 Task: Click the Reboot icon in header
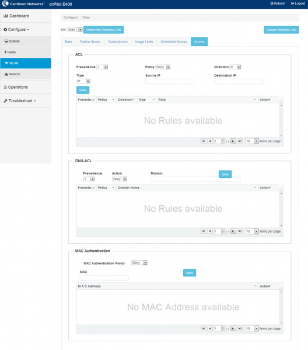pos(272,3)
